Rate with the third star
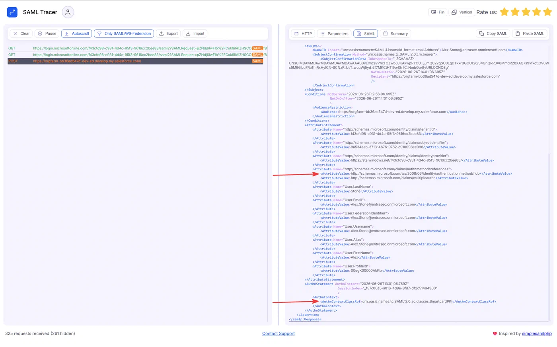 pyautogui.click(x=526, y=12)
